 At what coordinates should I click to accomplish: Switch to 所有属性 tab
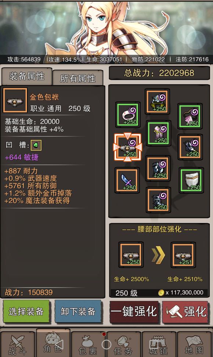click(77, 78)
